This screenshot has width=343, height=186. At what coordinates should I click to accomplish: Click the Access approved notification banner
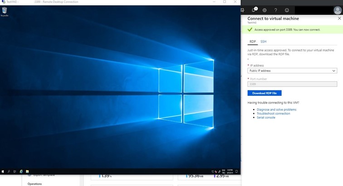pyautogui.click(x=292, y=29)
